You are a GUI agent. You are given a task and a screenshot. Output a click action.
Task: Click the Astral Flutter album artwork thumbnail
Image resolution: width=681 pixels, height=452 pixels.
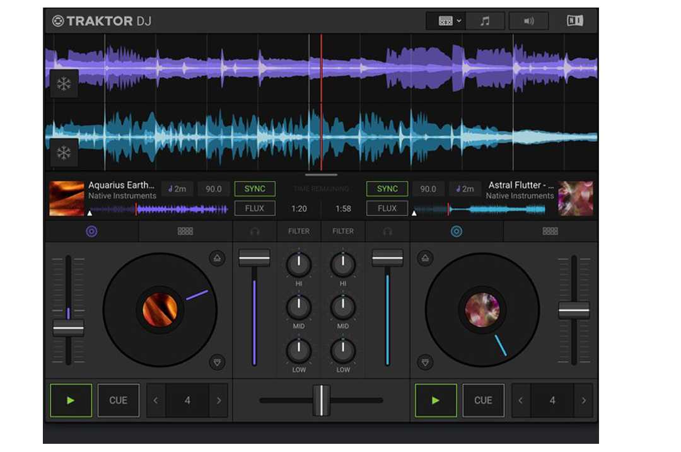575,199
